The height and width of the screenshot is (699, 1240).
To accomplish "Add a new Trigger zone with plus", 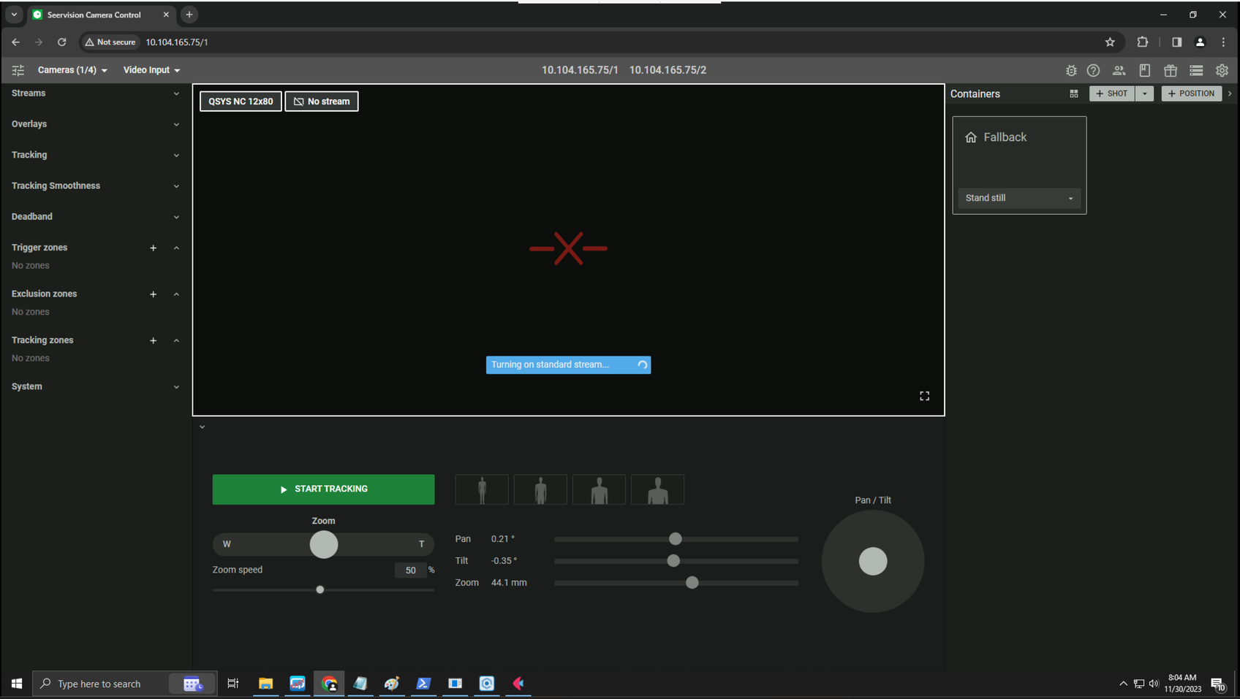I will (154, 248).
